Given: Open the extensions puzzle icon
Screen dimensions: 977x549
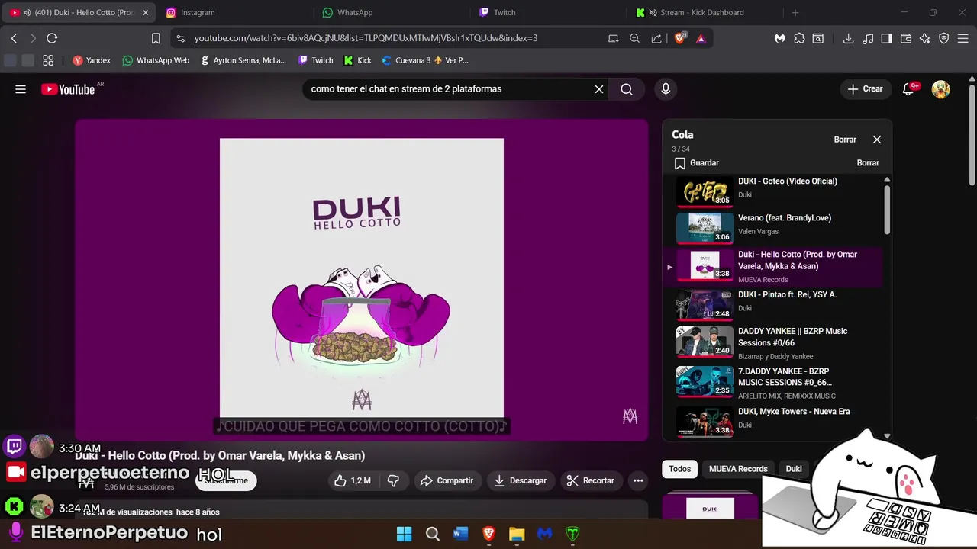Looking at the screenshot, I should point(799,38).
